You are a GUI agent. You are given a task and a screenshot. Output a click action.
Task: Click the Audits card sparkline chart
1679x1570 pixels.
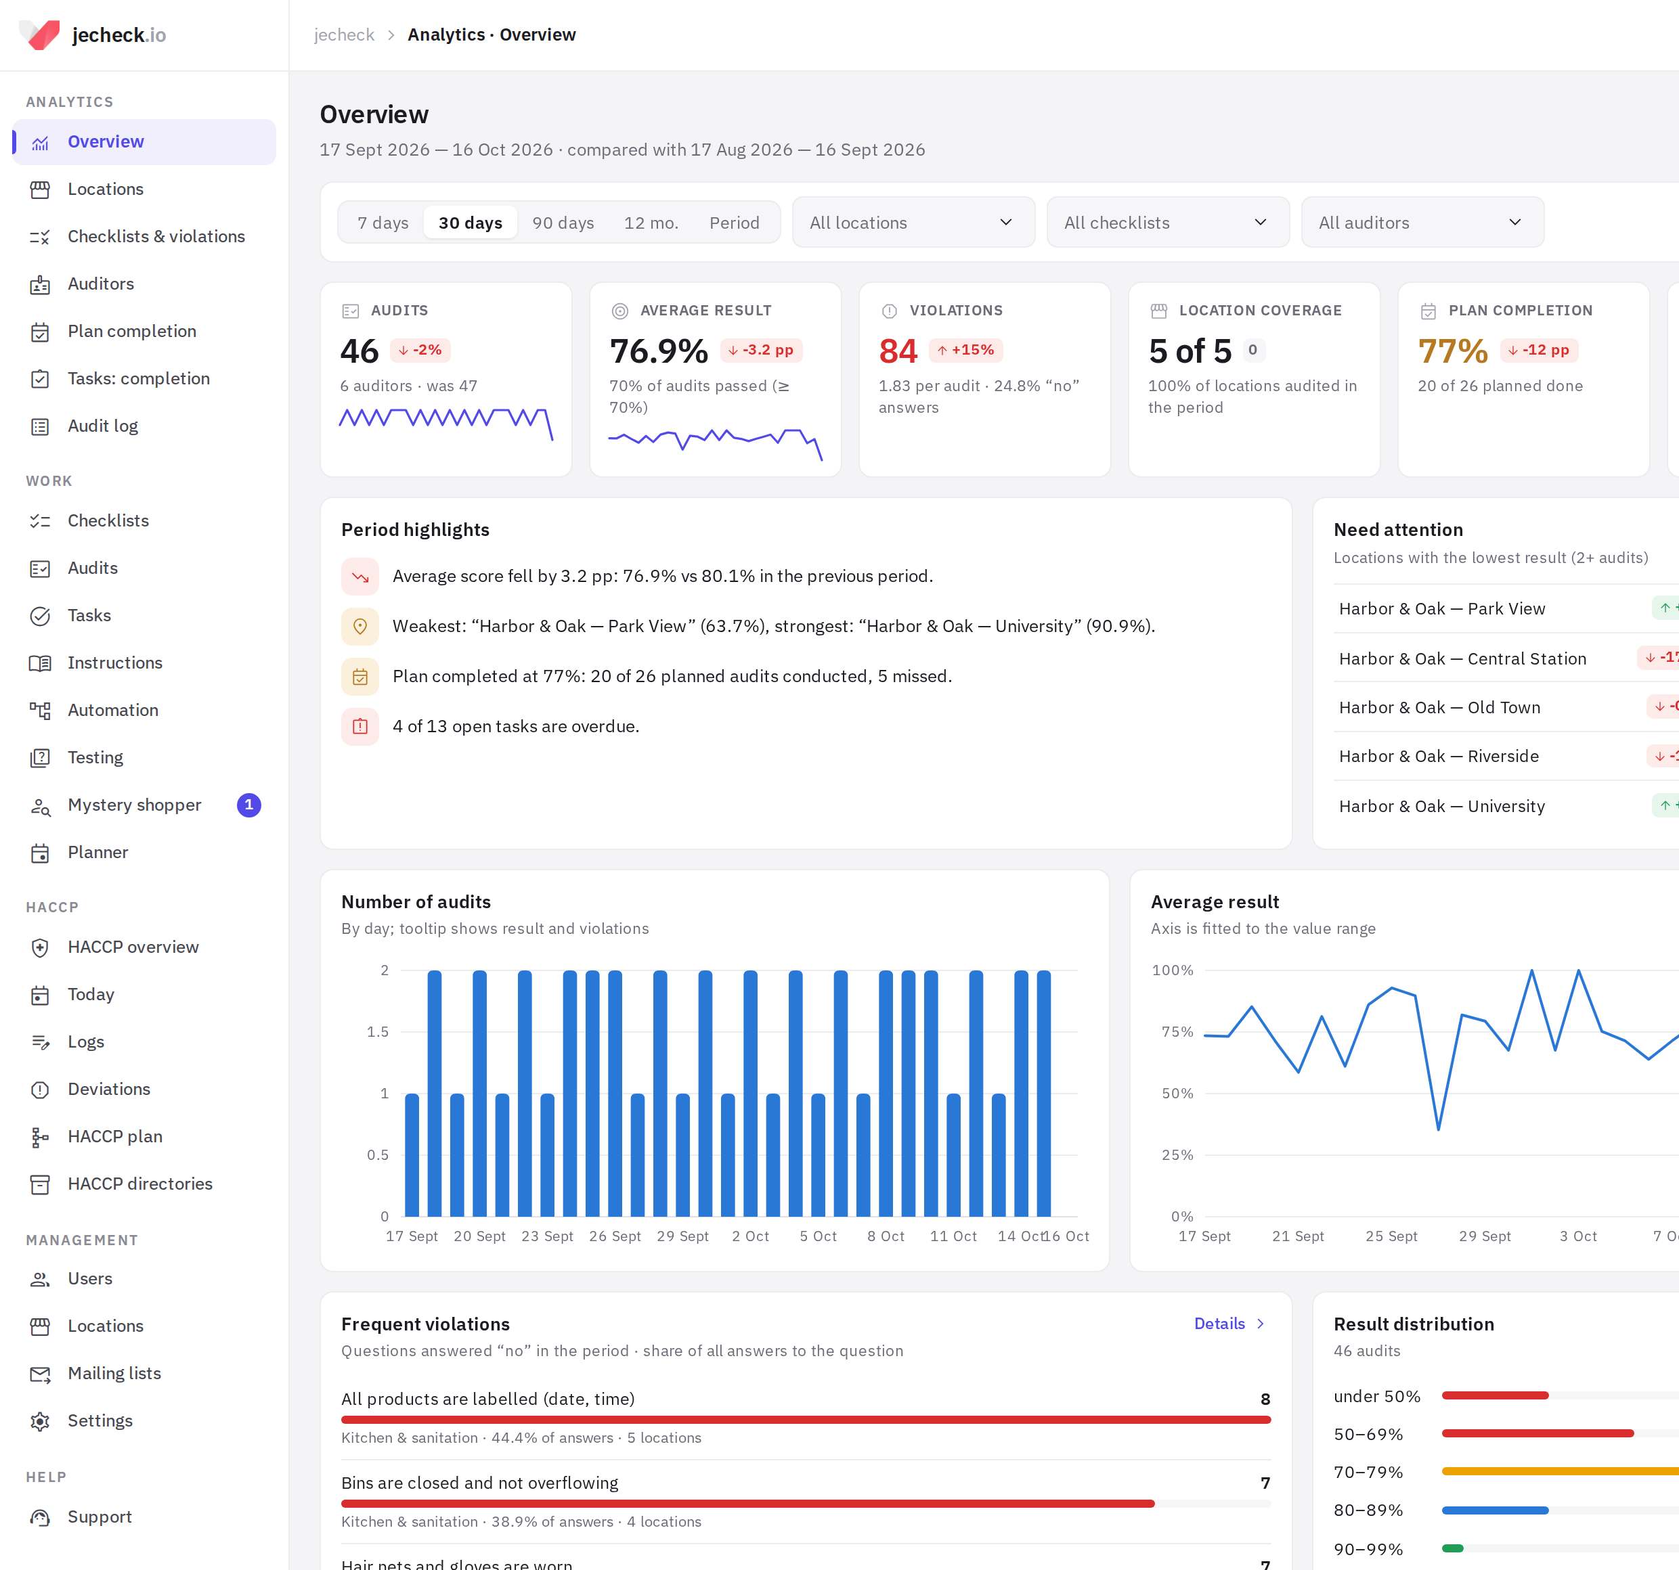pyautogui.click(x=446, y=424)
